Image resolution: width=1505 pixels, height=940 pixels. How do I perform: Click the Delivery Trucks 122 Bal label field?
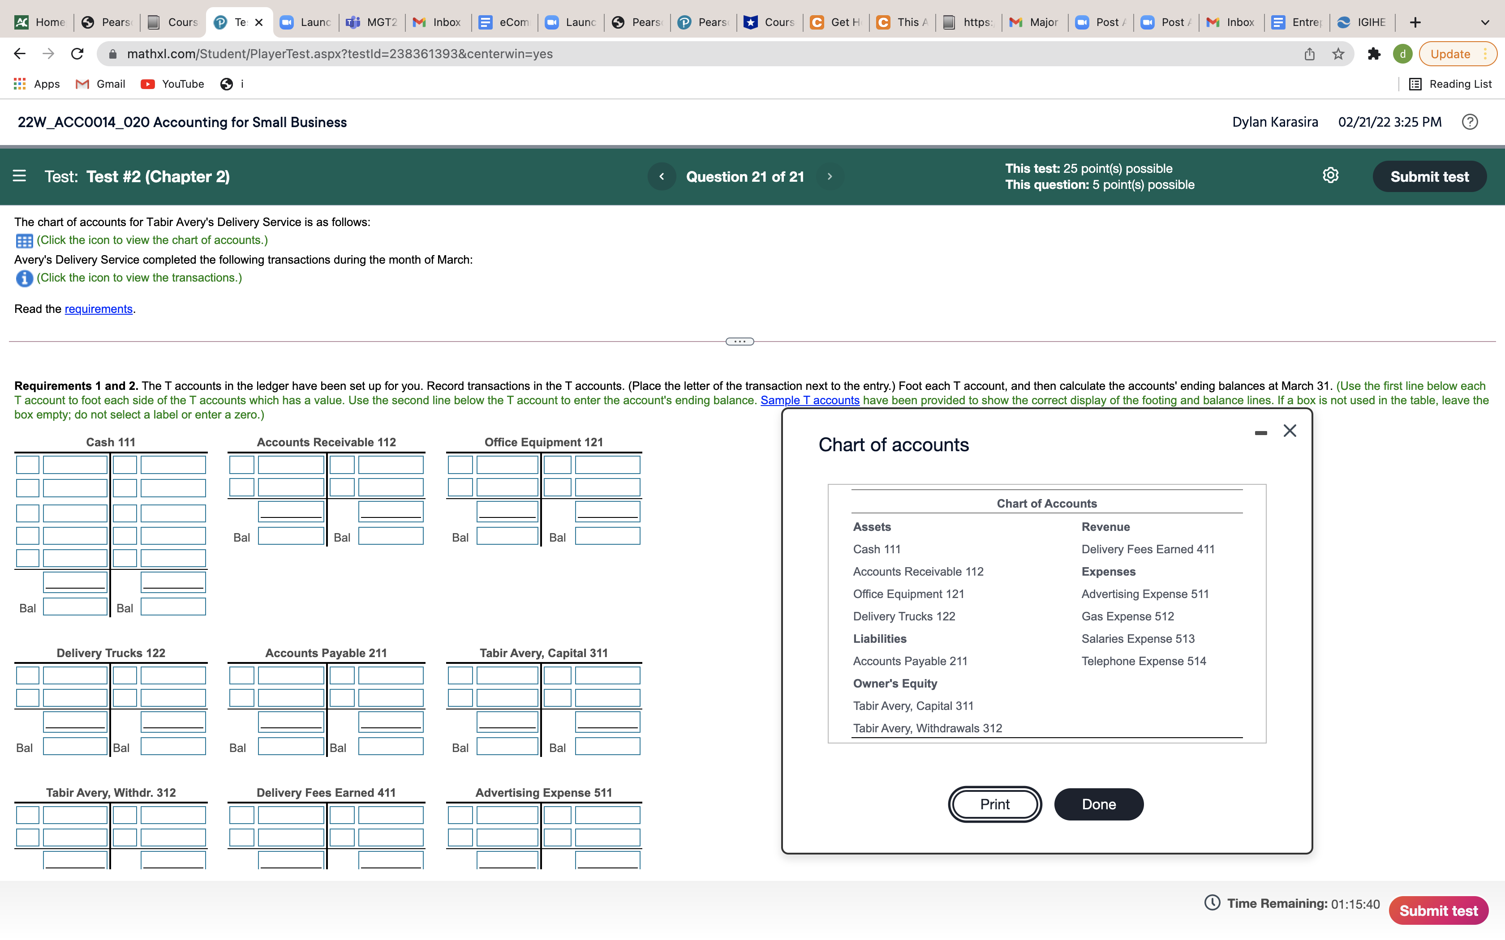24,747
